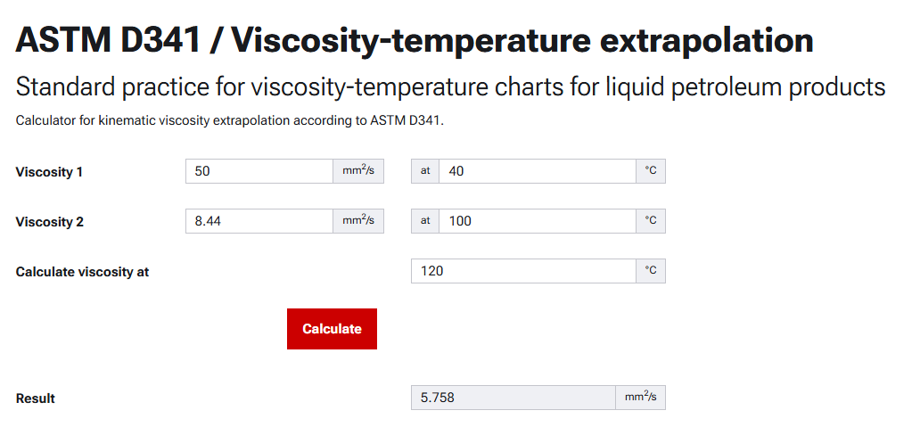Click the 'at' prefix of Viscosity 1 temperature
Image resolution: width=920 pixels, height=427 pixels.
[425, 171]
